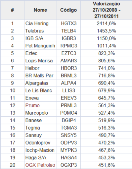Open the OGX Petroleo link
This screenshot has height=169, width=132.
click(40, 165)
